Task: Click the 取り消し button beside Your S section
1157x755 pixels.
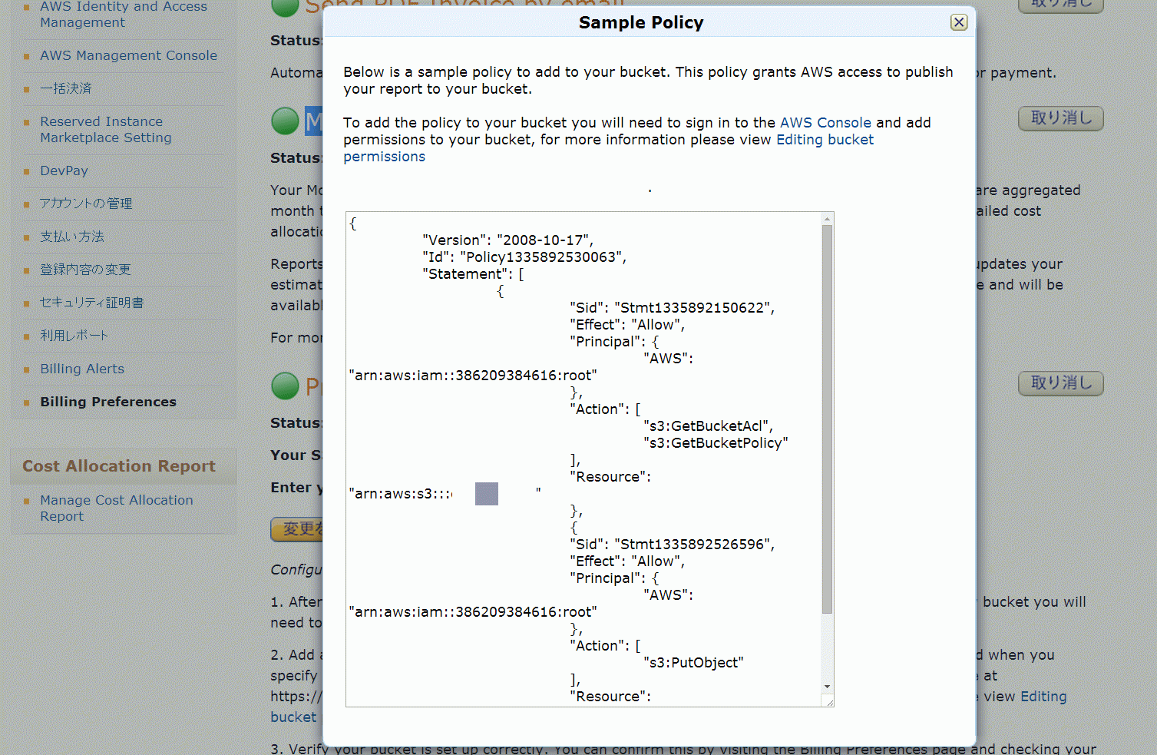Action: coord(1061,383)
